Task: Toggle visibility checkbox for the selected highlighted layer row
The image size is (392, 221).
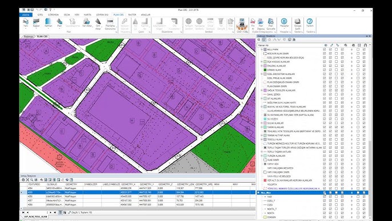Action: [x=325, y=193]
